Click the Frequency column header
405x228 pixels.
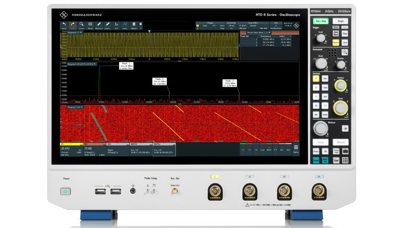click(266, 36)
